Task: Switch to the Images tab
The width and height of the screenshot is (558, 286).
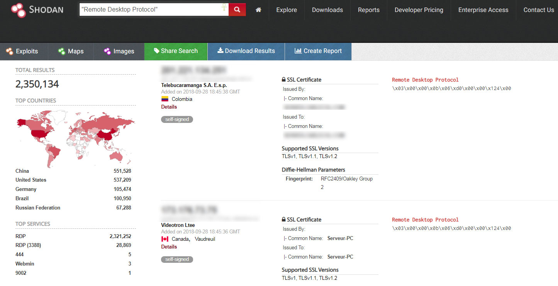Action: 119,51
